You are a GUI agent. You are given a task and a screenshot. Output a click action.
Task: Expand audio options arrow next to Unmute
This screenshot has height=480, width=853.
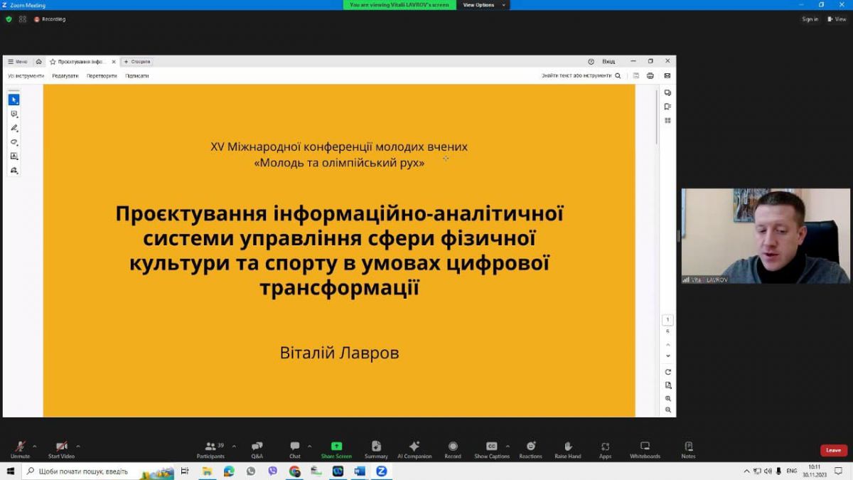35,447
